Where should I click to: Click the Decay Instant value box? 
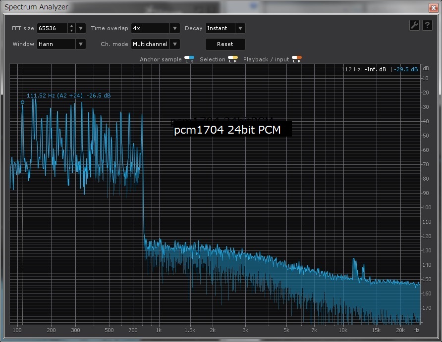click(x=221, y=28)
